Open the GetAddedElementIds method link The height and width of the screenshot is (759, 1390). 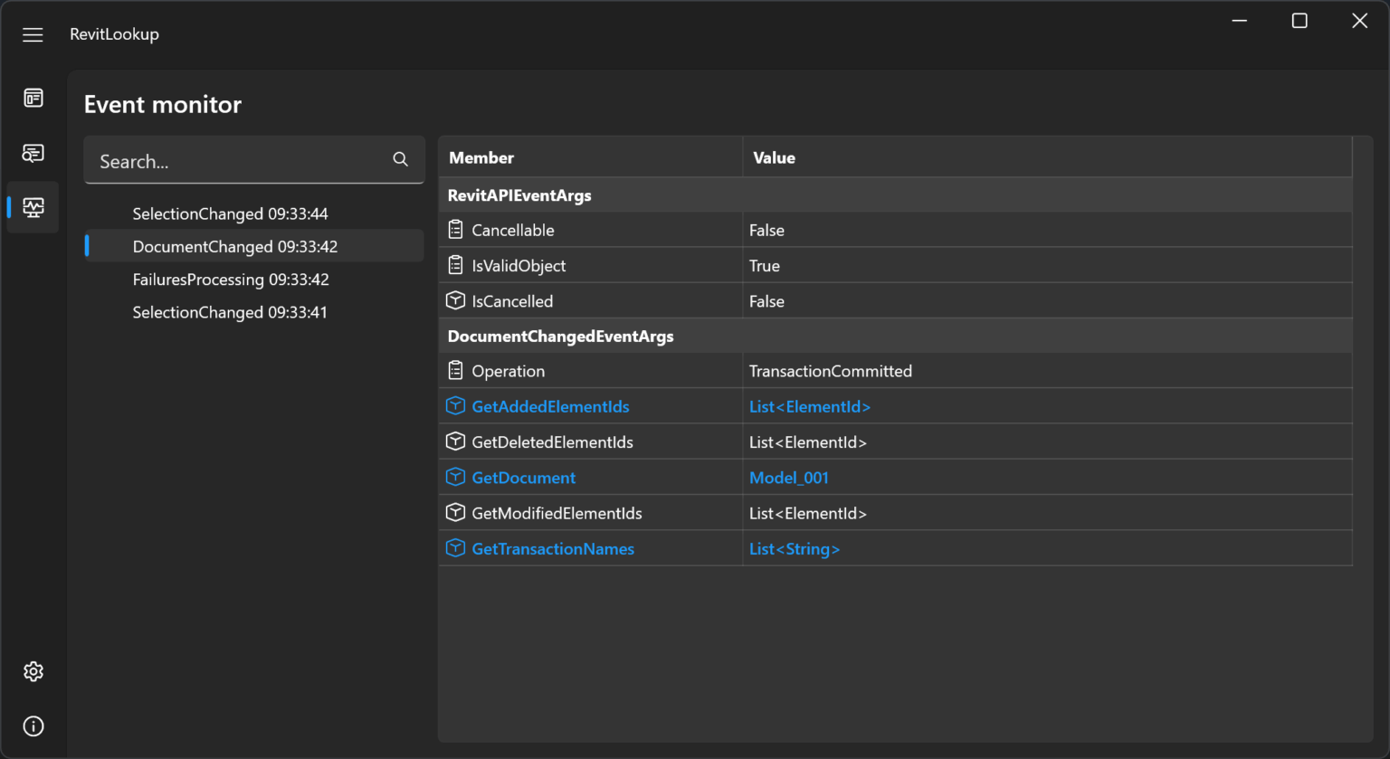(x=550, y=406)
